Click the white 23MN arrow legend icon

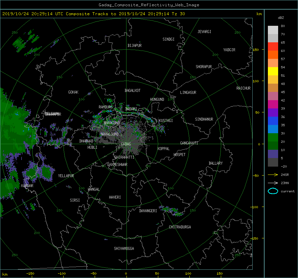tap(273, 183)
